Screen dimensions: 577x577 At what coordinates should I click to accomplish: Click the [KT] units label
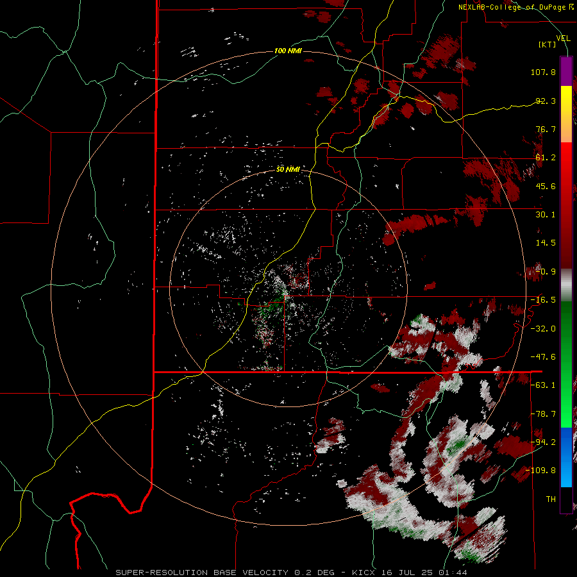coord(548,44)
